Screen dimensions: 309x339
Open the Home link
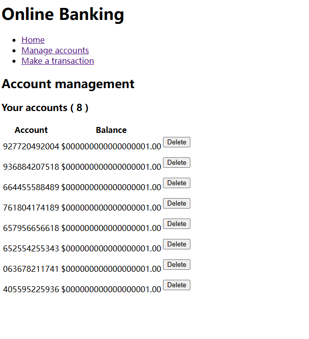click(x=33, y=40)
